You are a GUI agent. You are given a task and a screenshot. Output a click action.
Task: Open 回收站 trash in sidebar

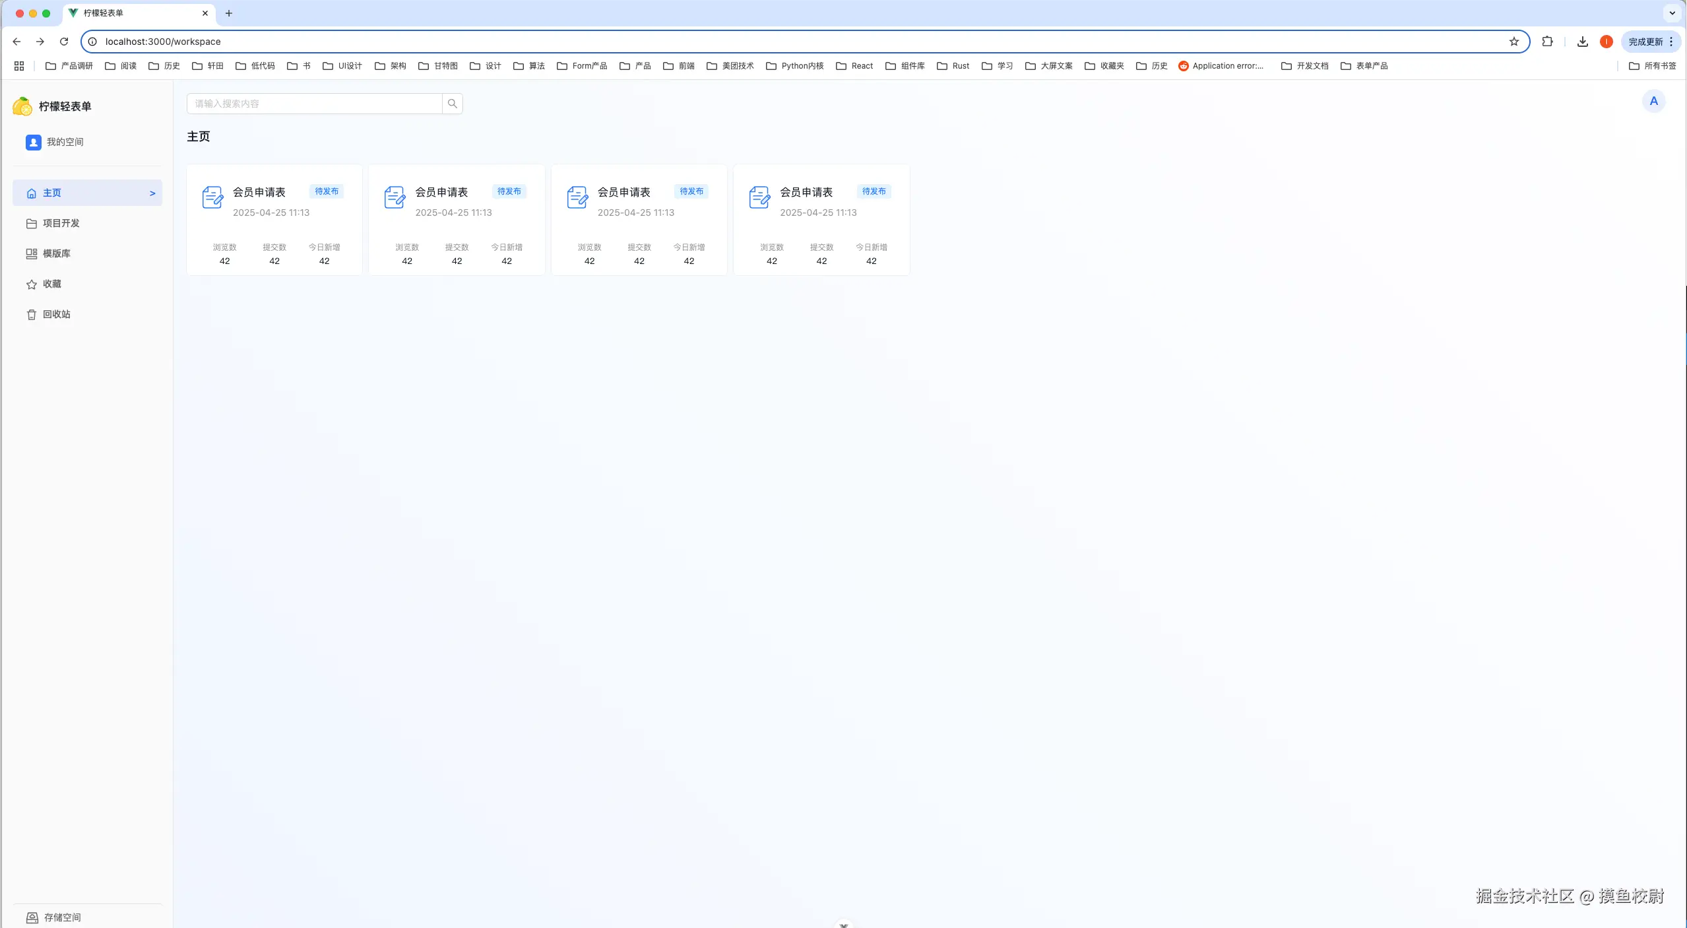coord(56,314)
